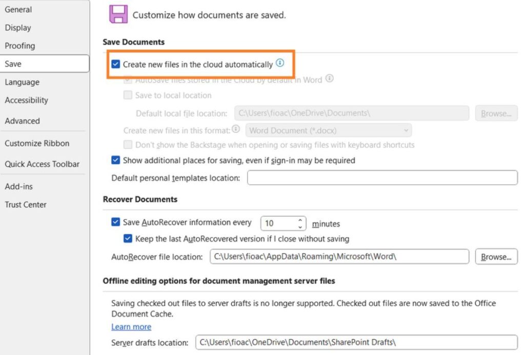Click Browse for AutoRecover file location

pos(496,257)
